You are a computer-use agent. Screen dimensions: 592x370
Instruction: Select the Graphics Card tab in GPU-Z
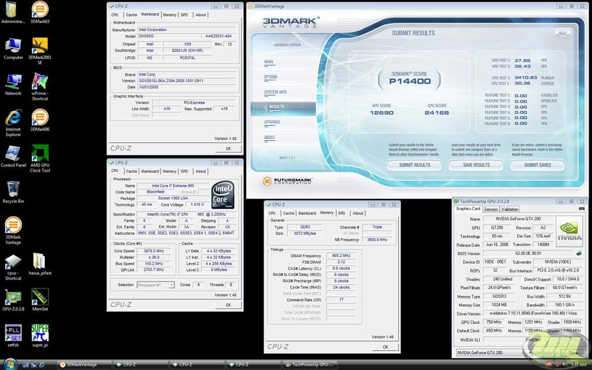(x=468, y=209)
